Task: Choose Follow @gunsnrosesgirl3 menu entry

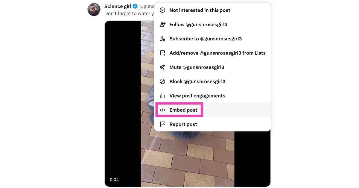Action: pos(198,25)
